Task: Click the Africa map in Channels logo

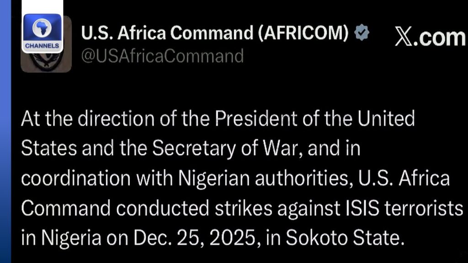Action: pyautogui.click(x=42, y=27)
